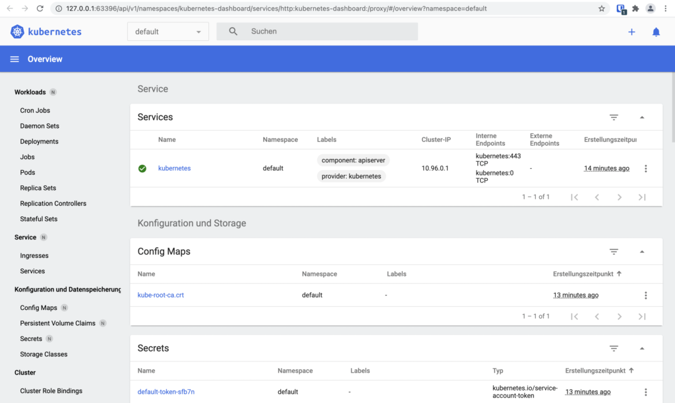The width and height of the screenshot is (675, 403).
Task: Bookmark this page with star icon
Action: coord(601,9)
